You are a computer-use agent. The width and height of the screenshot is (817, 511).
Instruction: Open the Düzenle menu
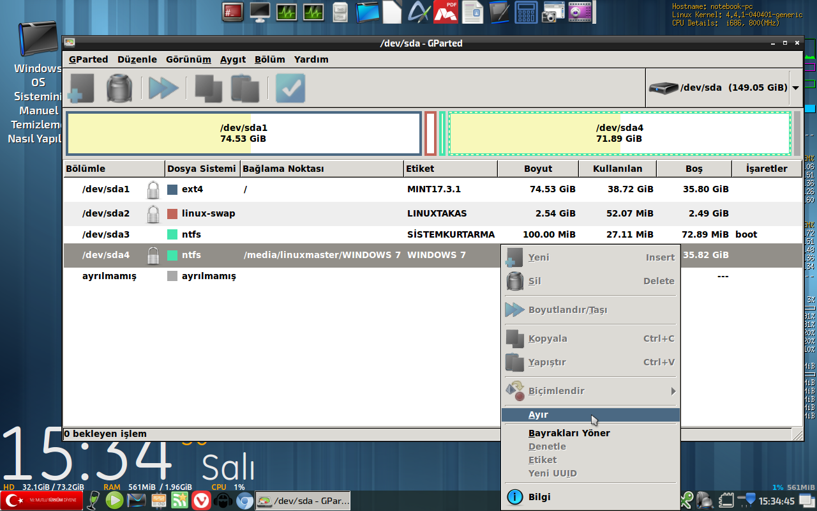[137, 59]
